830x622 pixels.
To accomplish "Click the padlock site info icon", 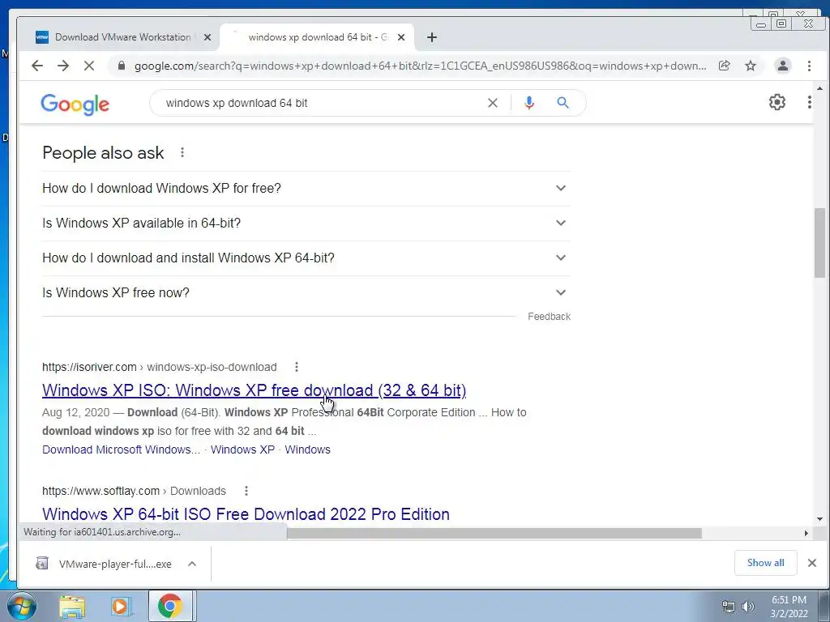I will click(122, 66).
